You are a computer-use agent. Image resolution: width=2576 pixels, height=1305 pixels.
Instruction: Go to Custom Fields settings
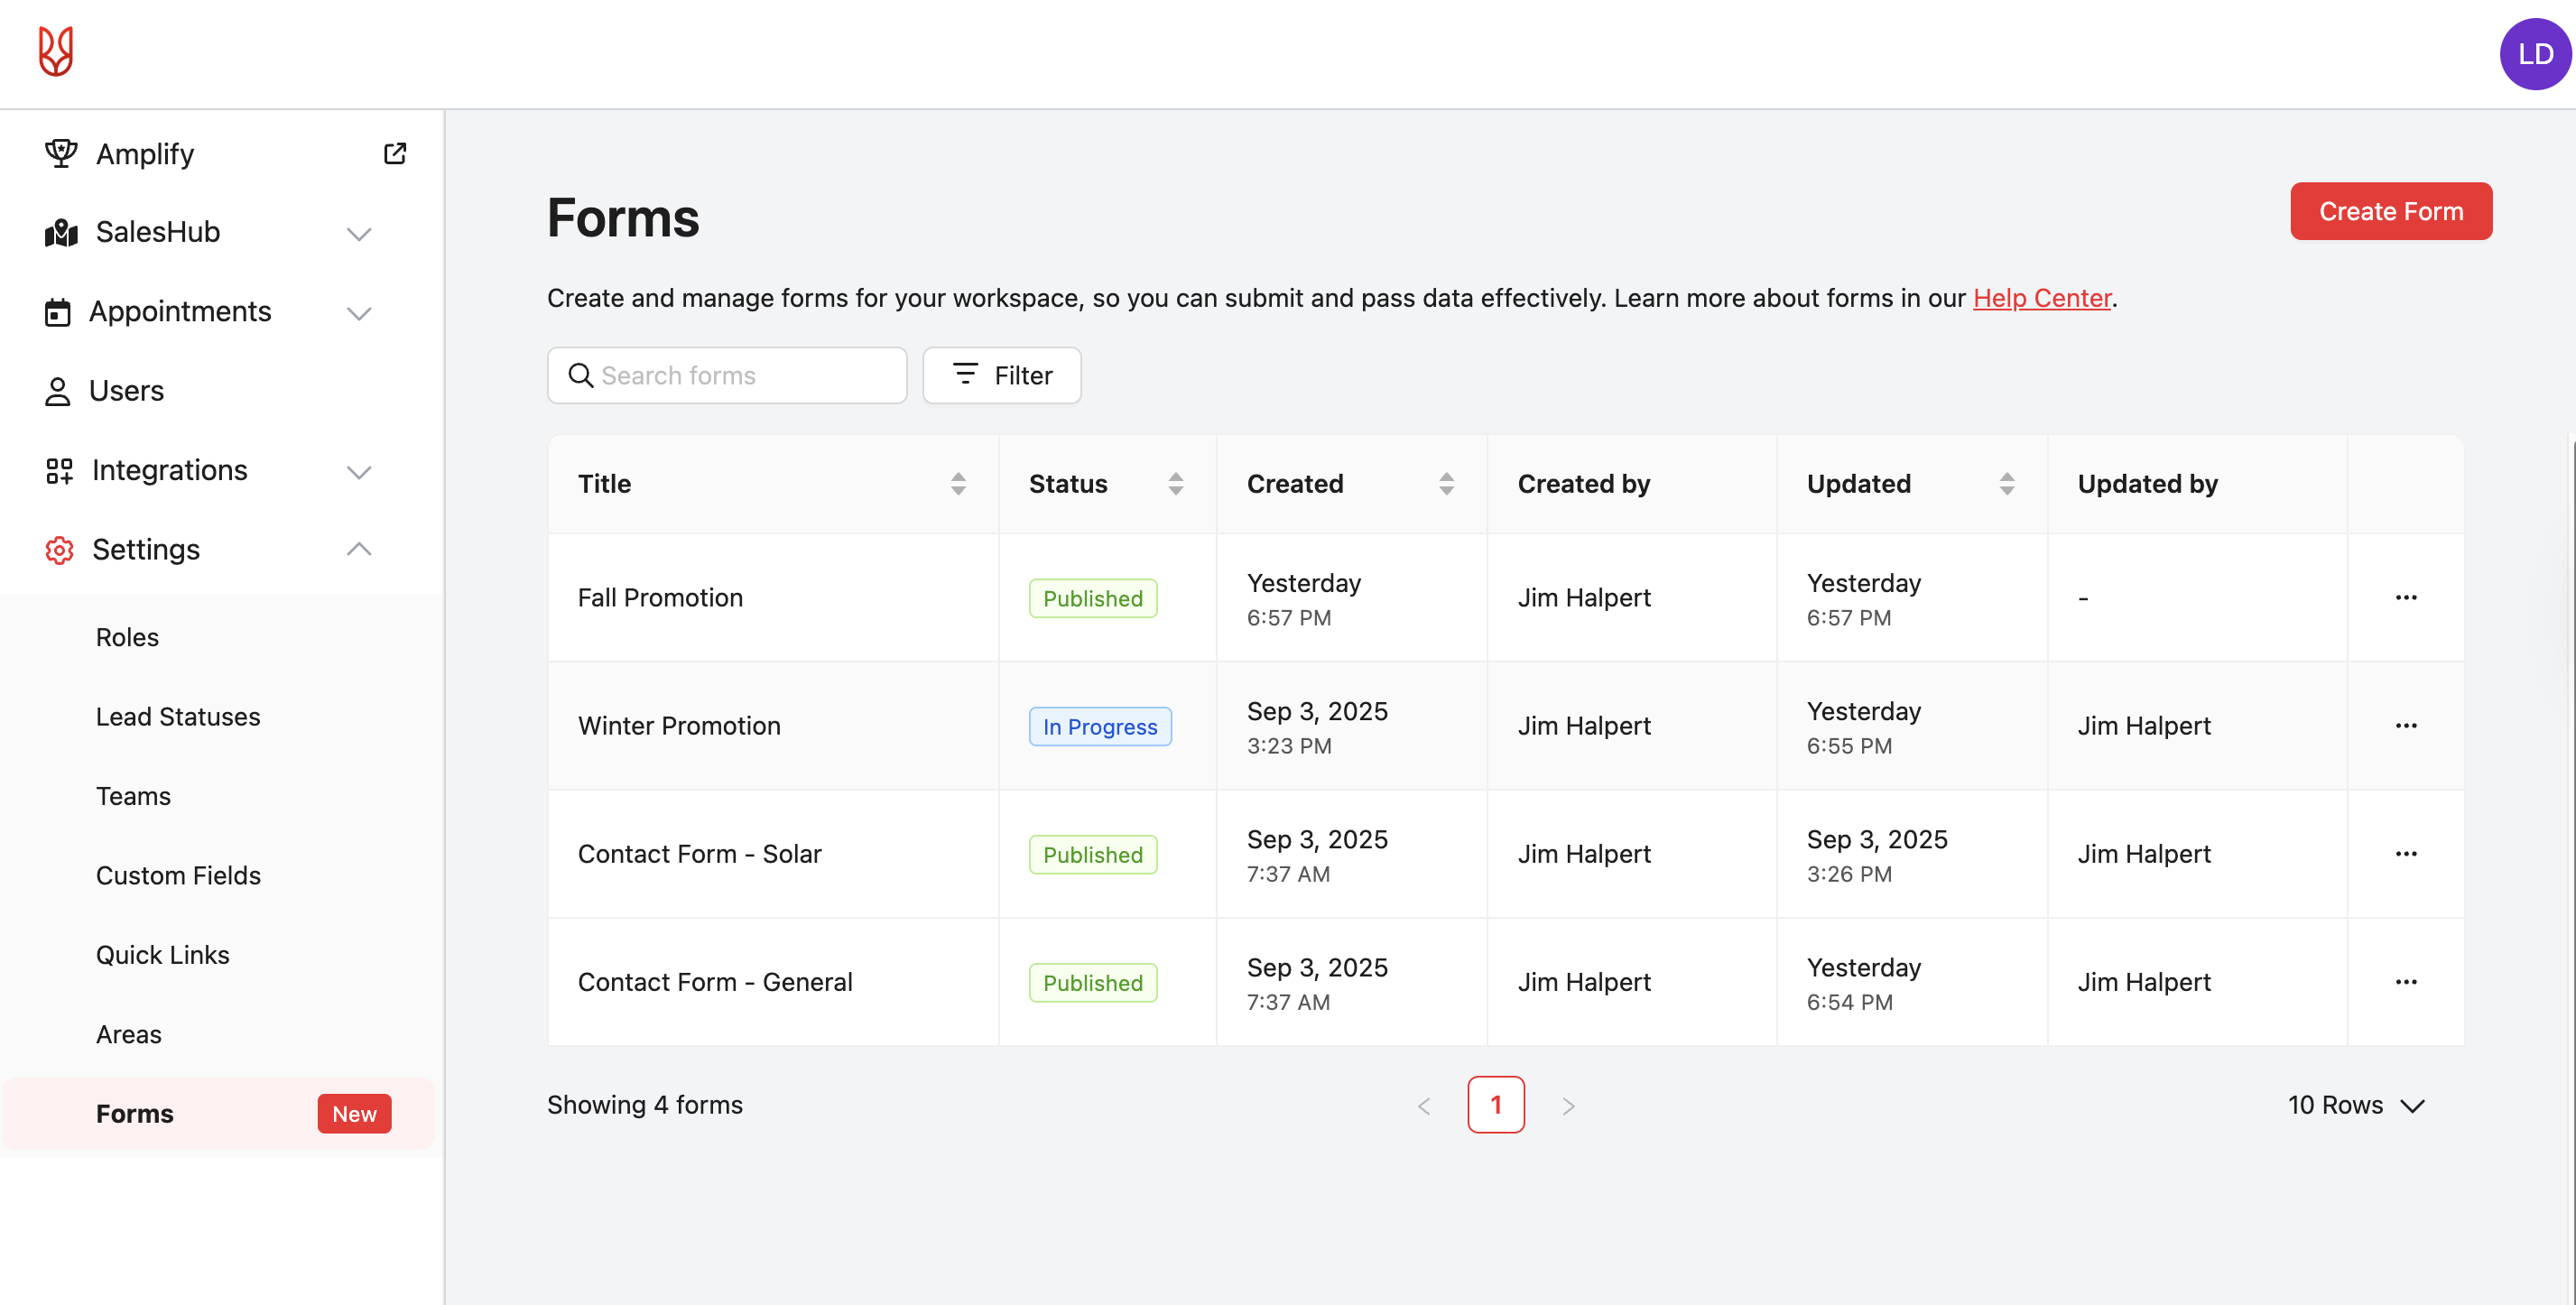(x=178, y=875)
